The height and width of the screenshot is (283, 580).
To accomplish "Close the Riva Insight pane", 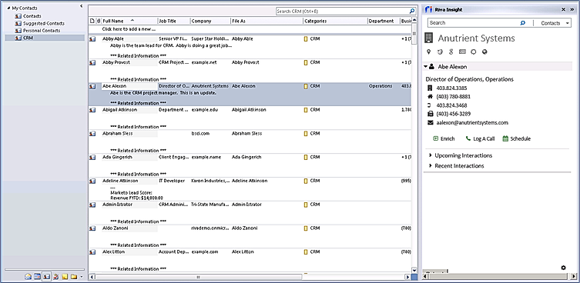I will [x=563, y=9].
